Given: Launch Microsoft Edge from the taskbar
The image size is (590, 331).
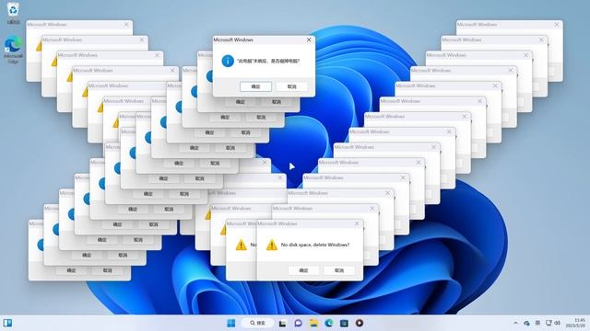Looking at the screenshot, I should coord(329,323).
